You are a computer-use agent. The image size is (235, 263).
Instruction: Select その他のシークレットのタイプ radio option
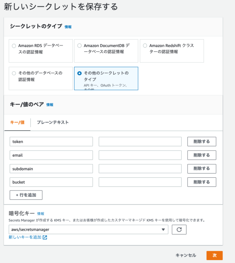[x=80, y=73]
